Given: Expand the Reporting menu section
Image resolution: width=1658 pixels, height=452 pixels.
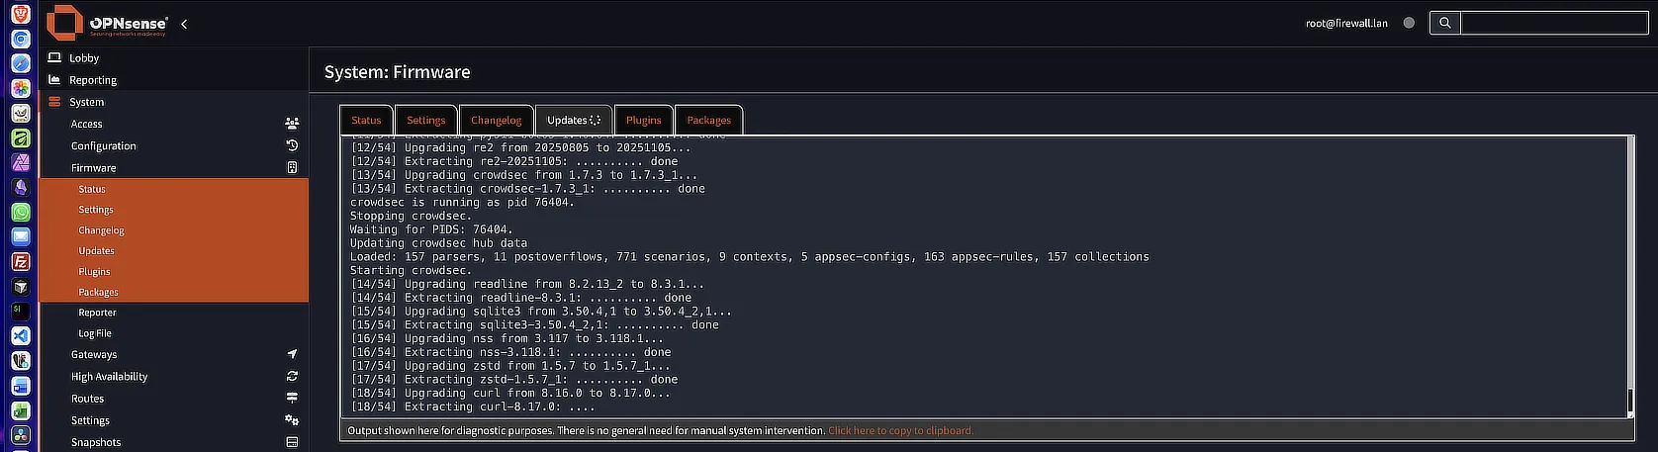Looking at the screenshot, I should pos(93,80).
